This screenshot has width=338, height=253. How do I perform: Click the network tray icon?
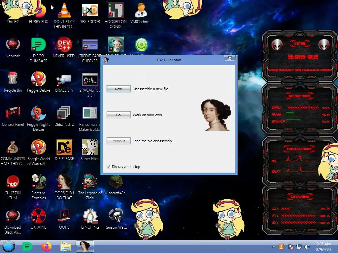[x=299, y=246]
